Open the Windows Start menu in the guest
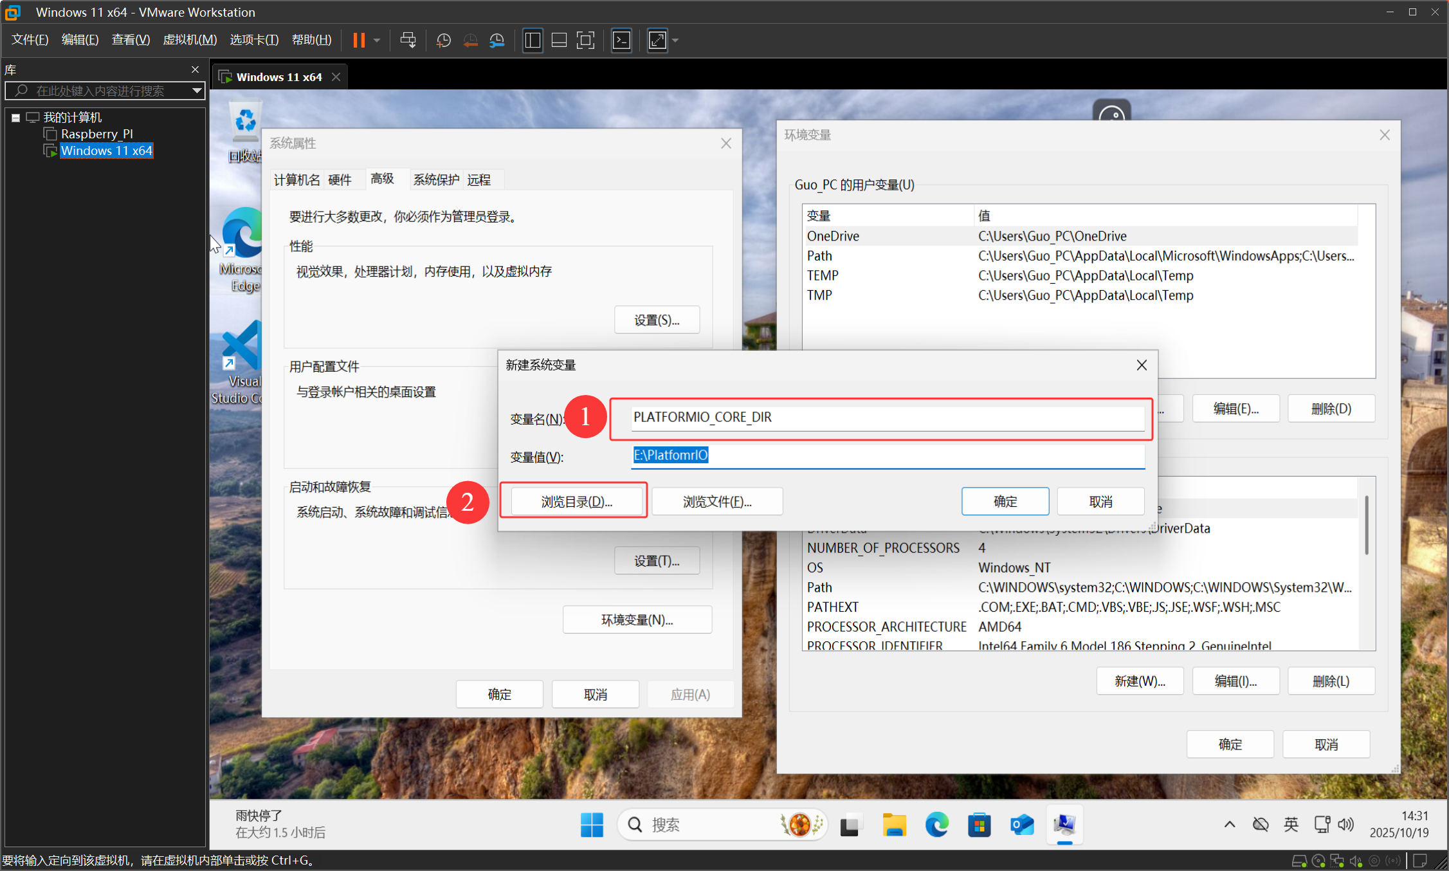1449x871 pixels. click(x=592, y=825)
